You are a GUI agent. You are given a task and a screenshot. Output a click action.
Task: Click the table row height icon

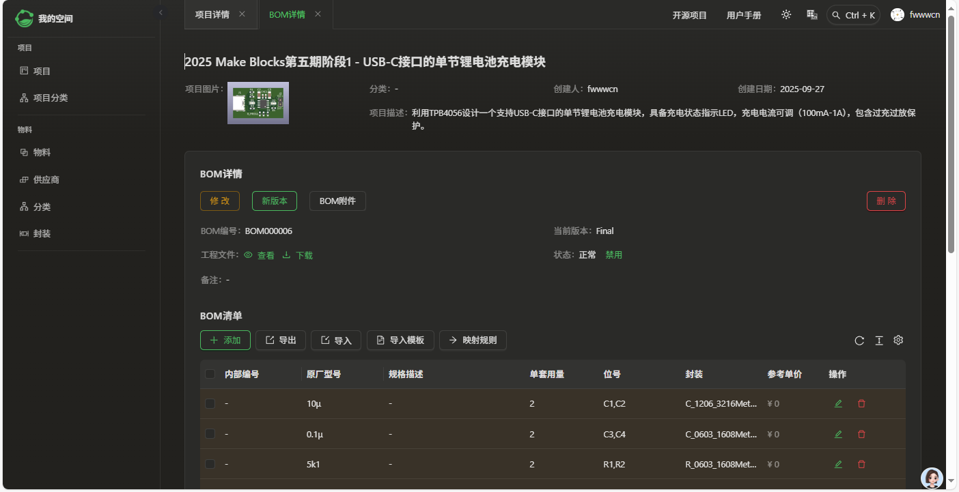879,341
